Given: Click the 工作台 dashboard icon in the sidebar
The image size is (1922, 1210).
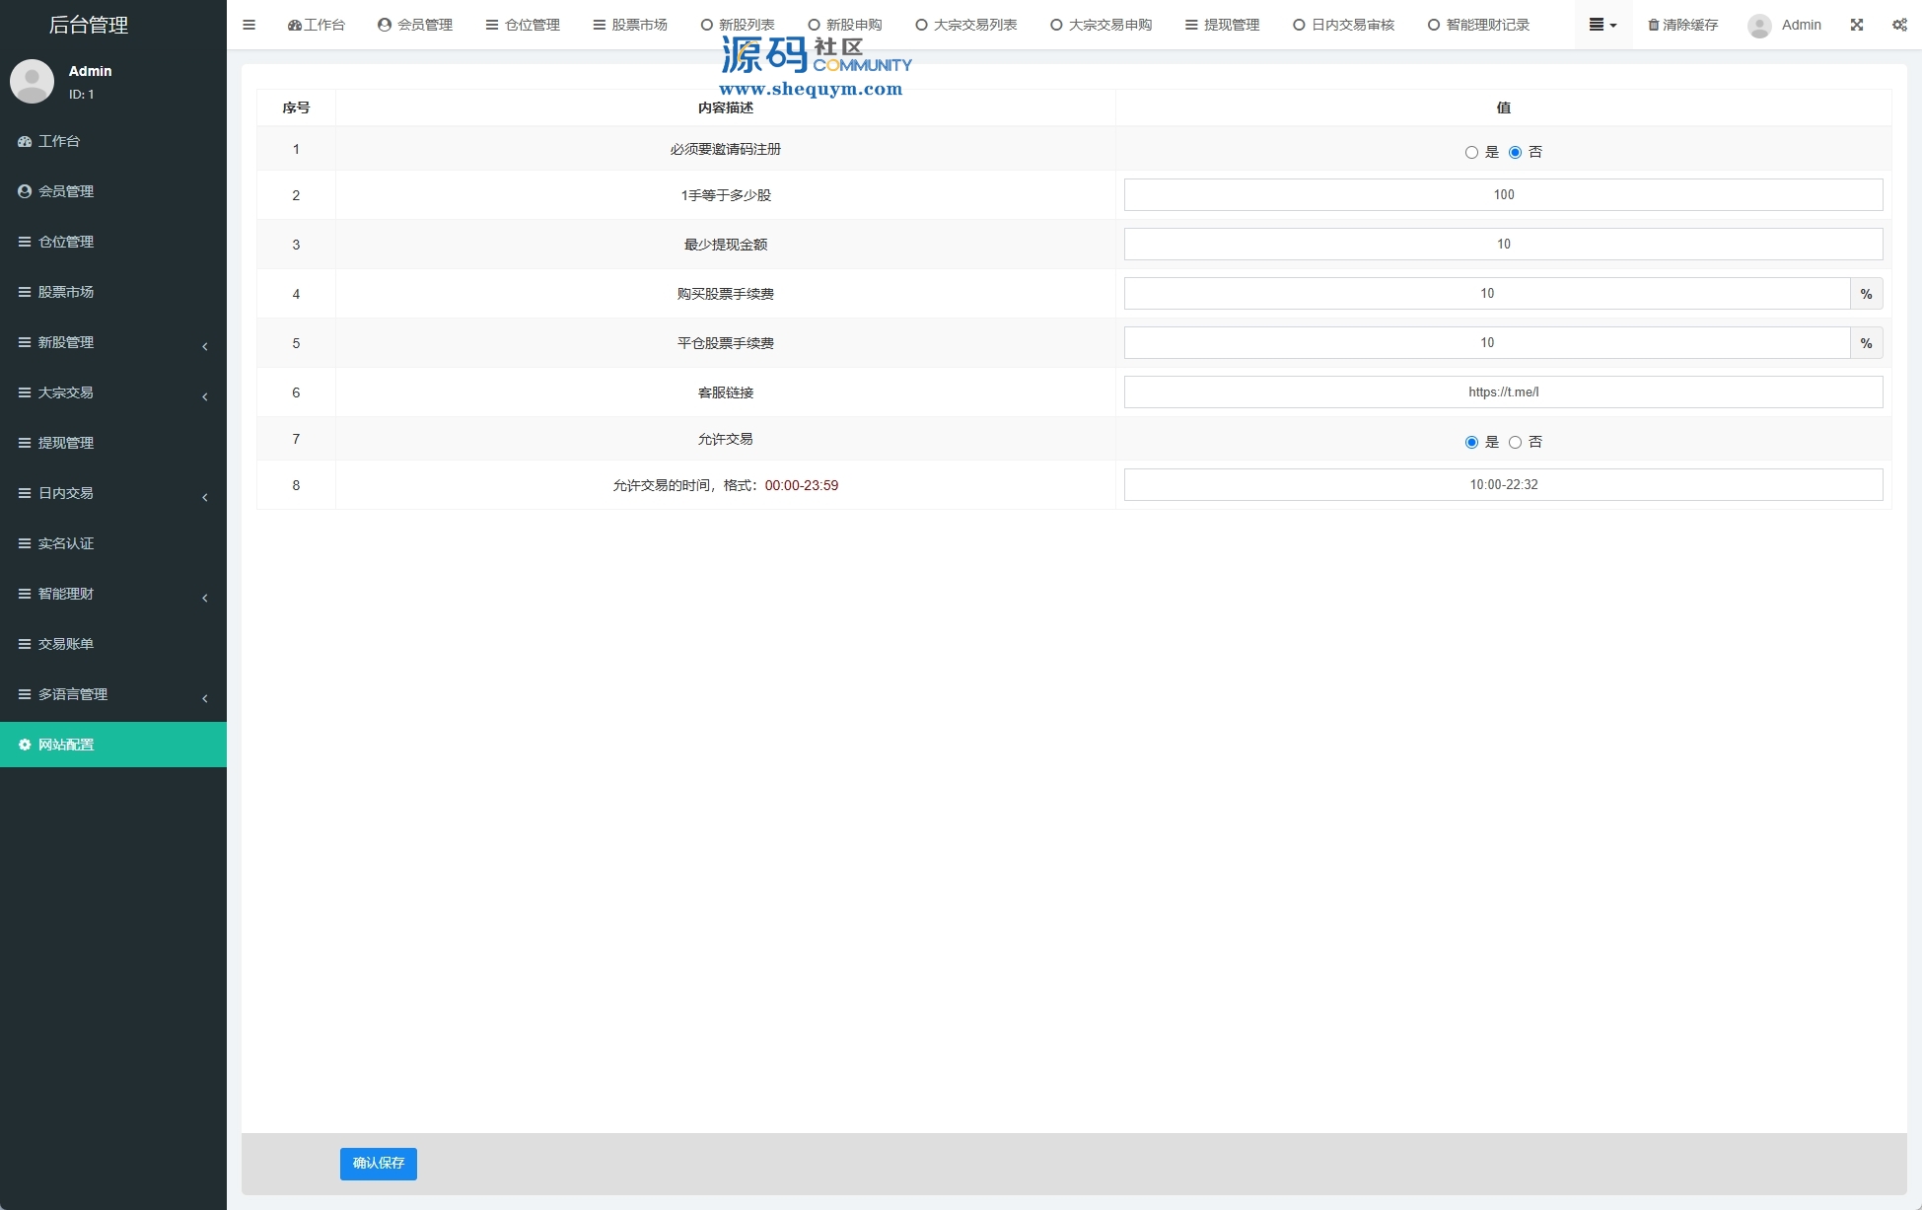Looking at the screenshot, I should pos(25,141).
